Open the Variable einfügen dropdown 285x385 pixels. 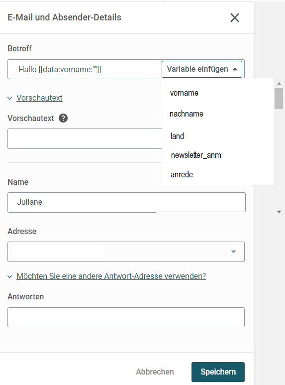tap(202, 69)
